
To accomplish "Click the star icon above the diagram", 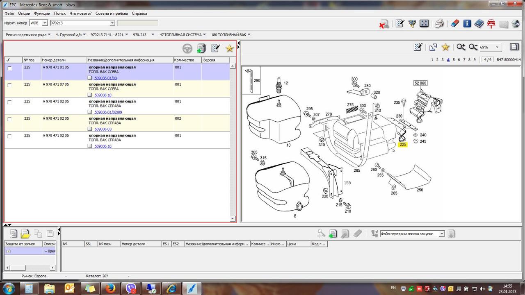I will (445, 47).
